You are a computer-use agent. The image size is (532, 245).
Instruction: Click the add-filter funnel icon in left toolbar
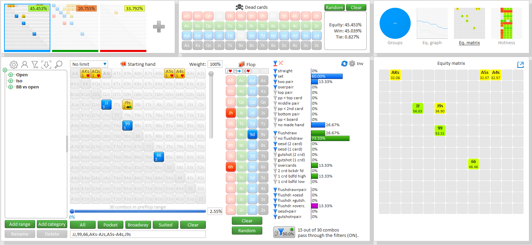35,64
